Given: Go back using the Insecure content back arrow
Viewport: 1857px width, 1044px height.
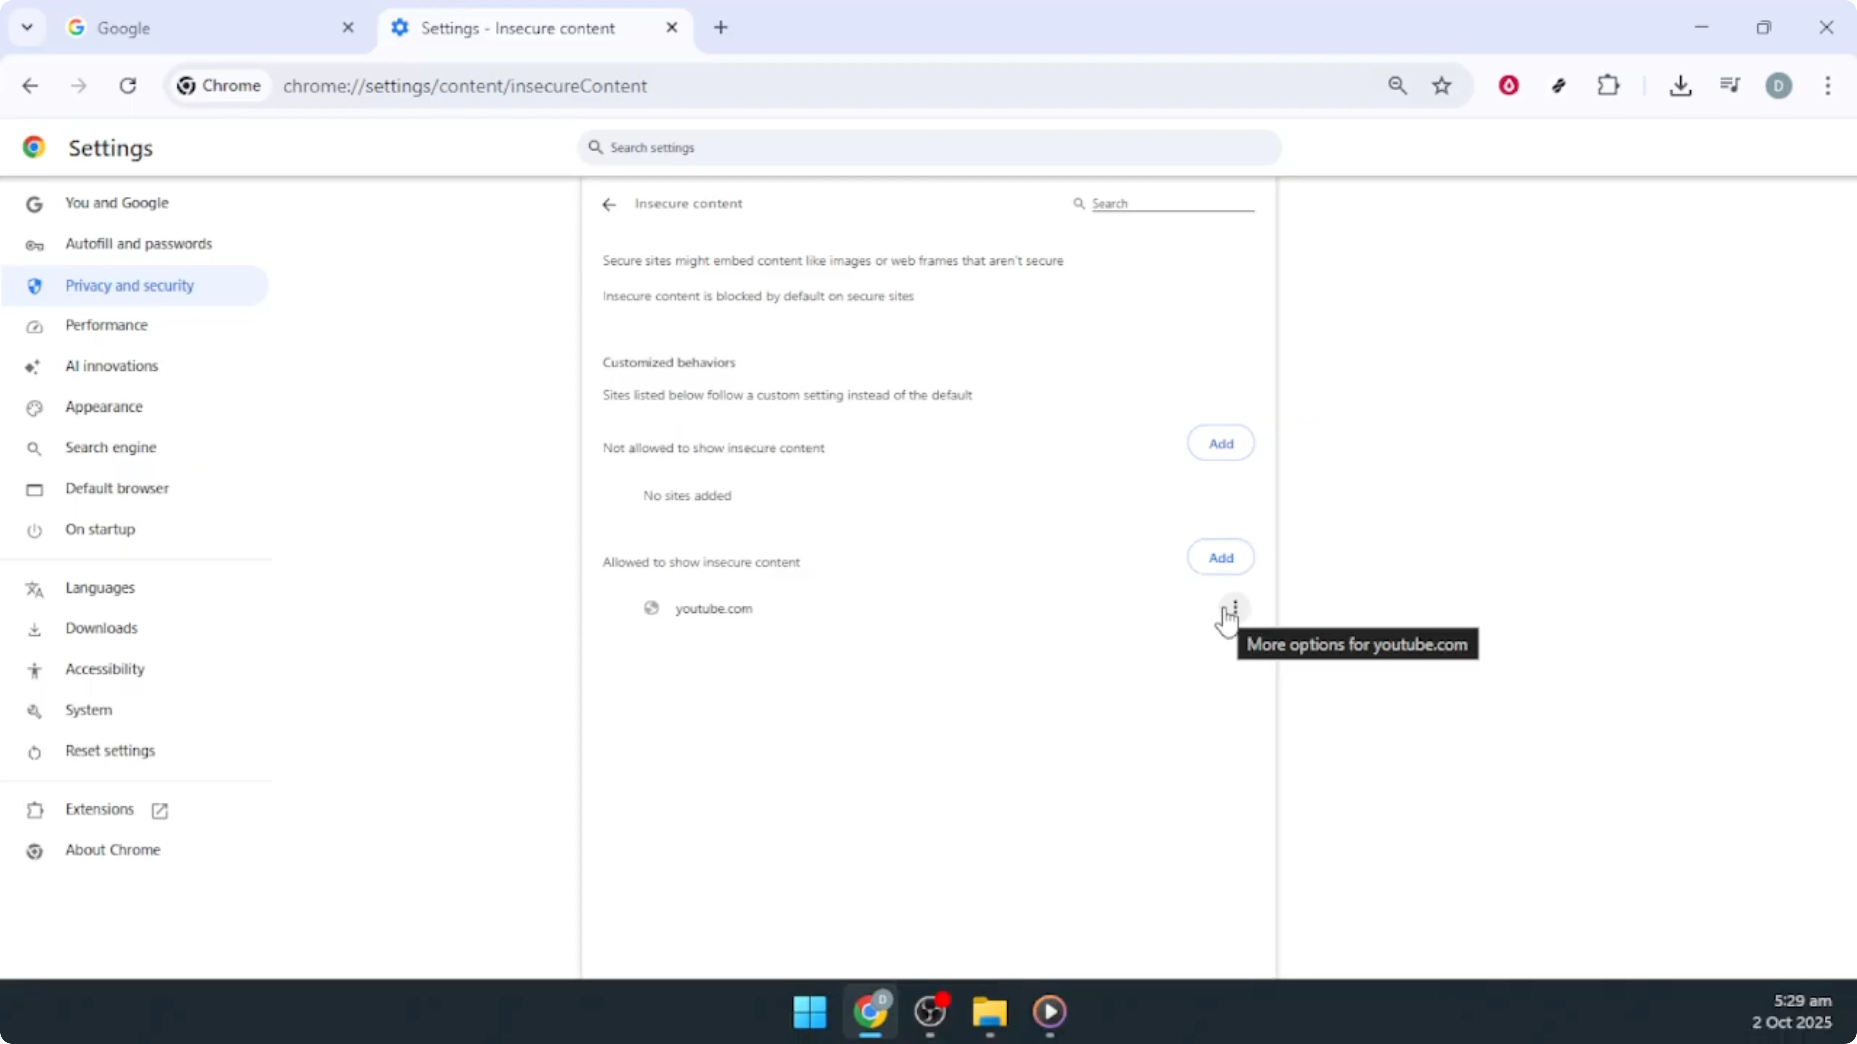Looking at the screenshot, I should point(609,204).
